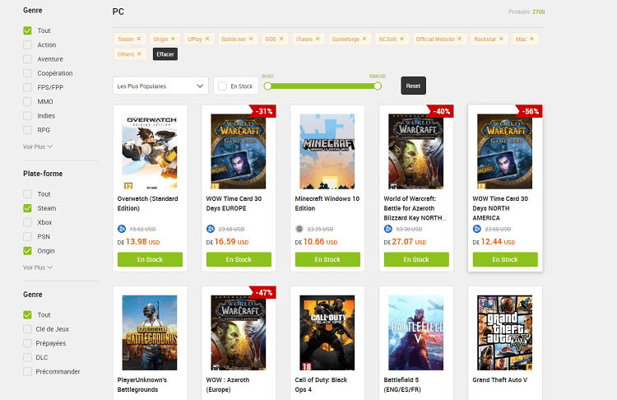Image resolution: width=617 pixels, height=400 pixels.
Task: Click platform icon under Overwatch price
Action: pyautogui.click(x=122, y=229)
